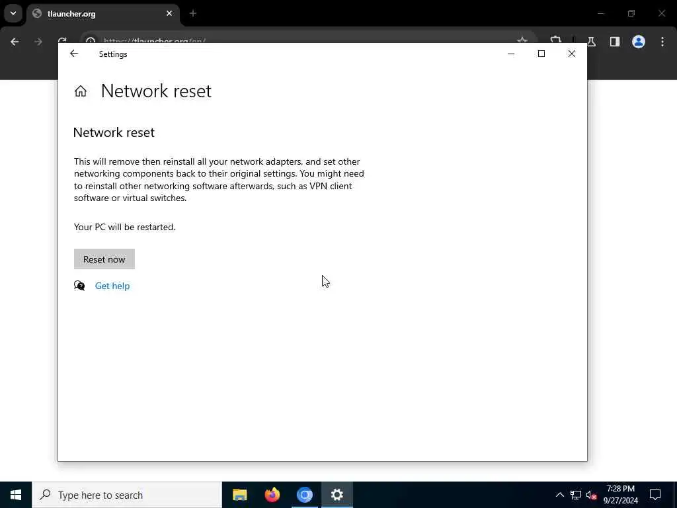Open the Windows Start menu
This screenshot has height=508, width=677.
tap(16, 495)
